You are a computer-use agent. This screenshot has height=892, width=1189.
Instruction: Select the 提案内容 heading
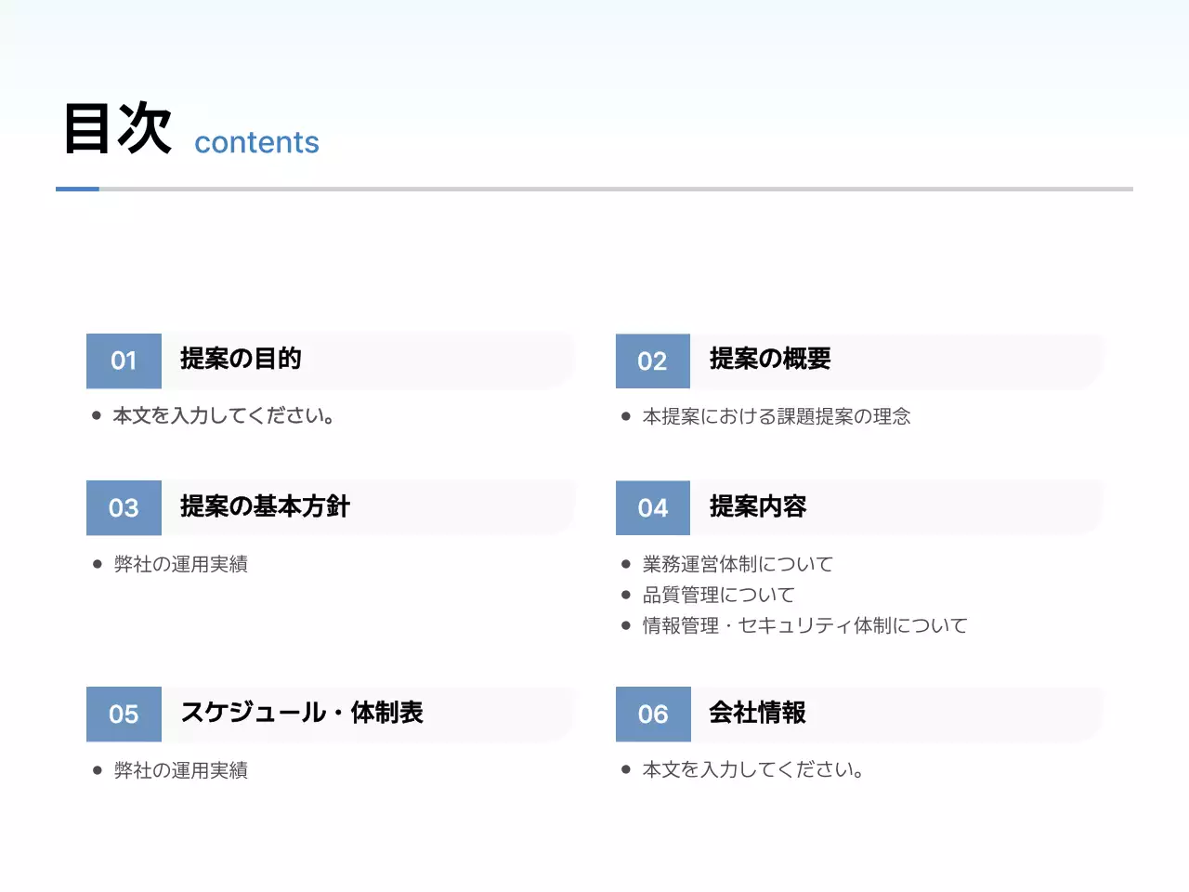[757, 507]
